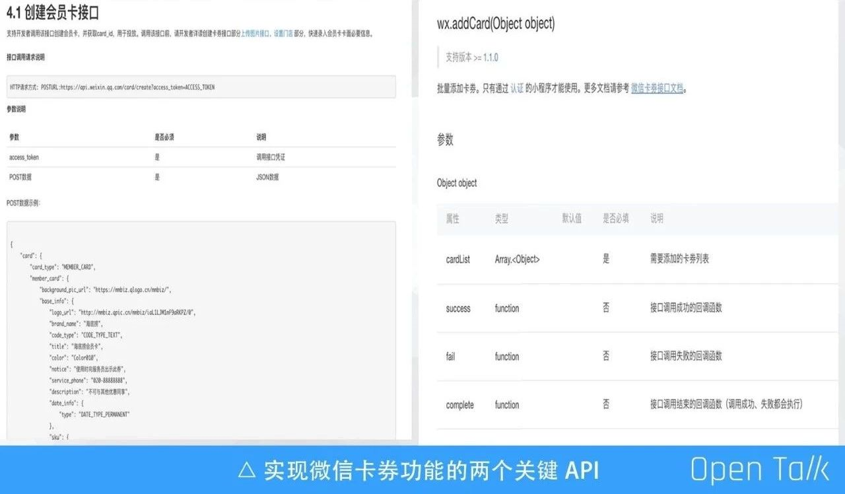Click the wx.addCard(Object object) heading
845x494 pixels.
pos(496,24)
